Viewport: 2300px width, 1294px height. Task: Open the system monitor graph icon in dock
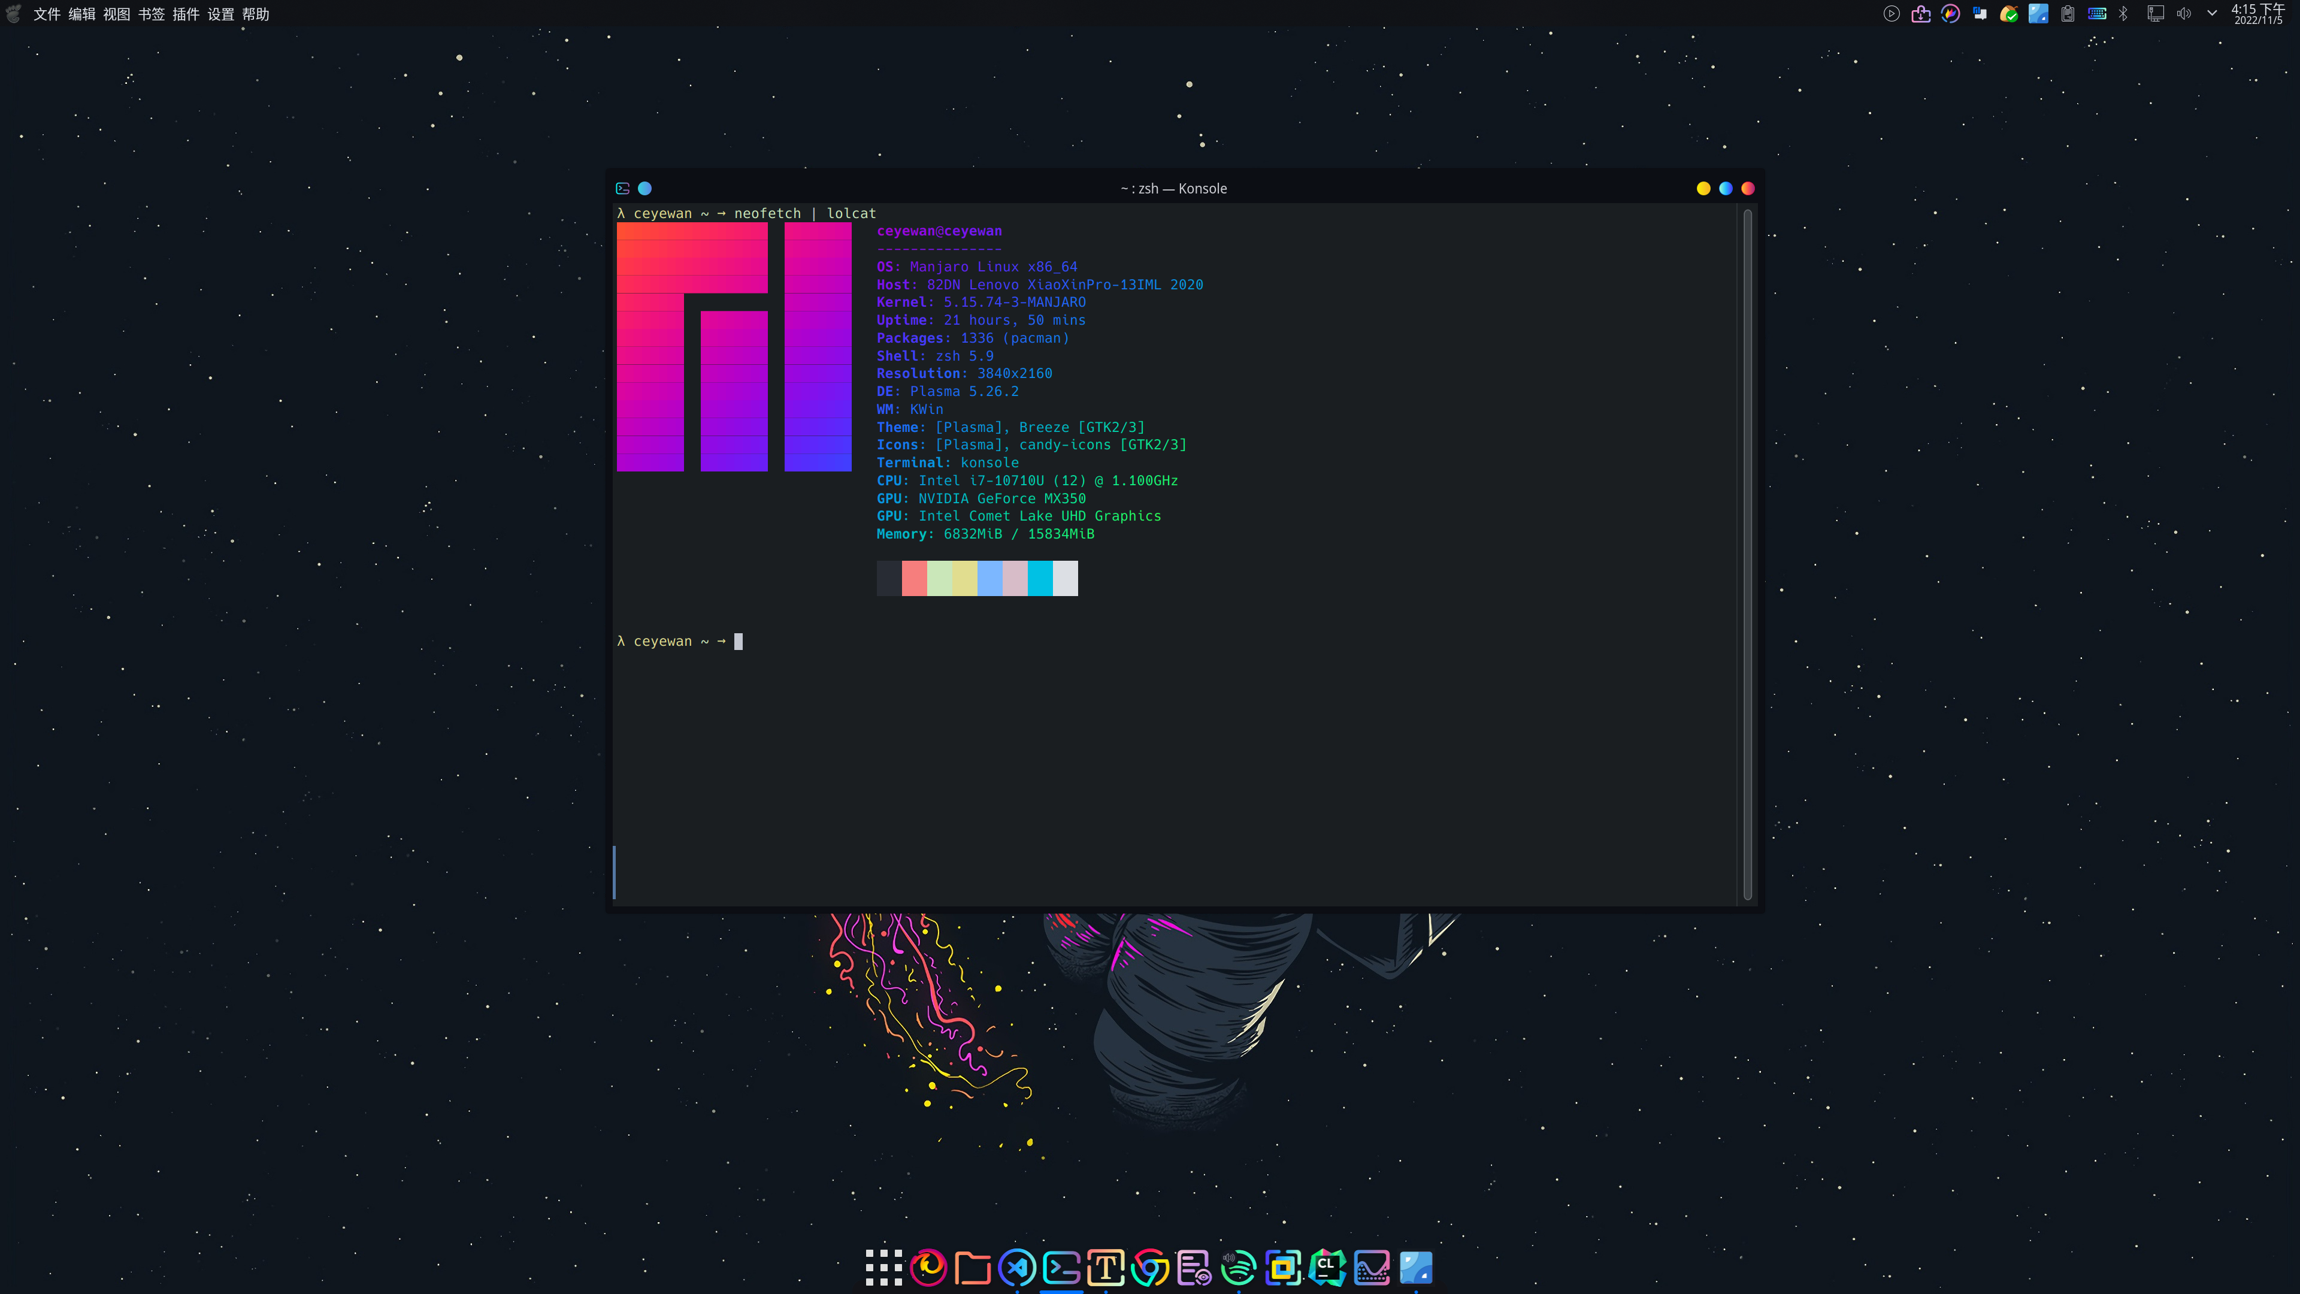(1372, 1267)
